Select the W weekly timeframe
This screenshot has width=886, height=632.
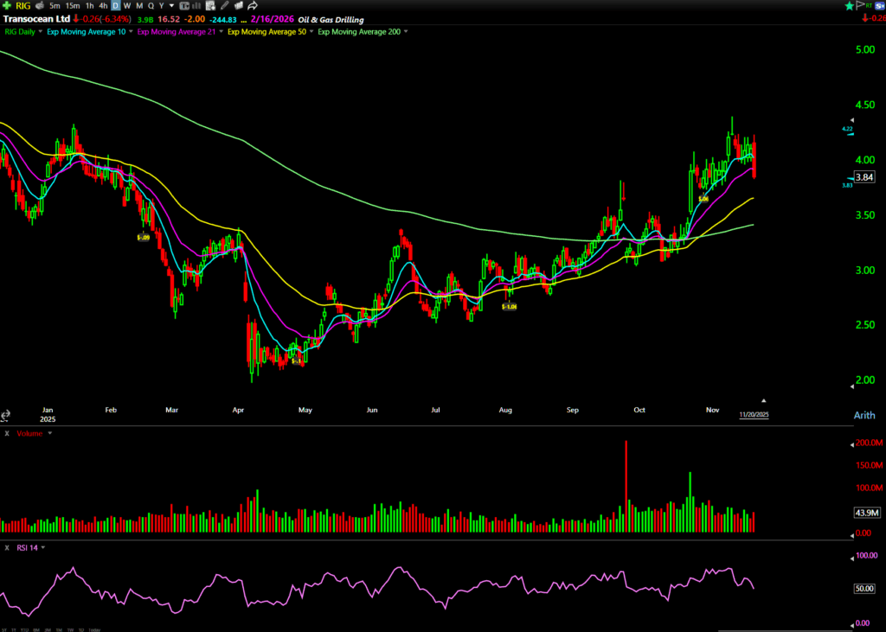[127, 6]
